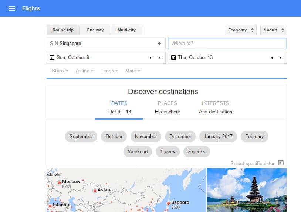
Task: Move return date forward one day
Action: click(x=281, y=58)
